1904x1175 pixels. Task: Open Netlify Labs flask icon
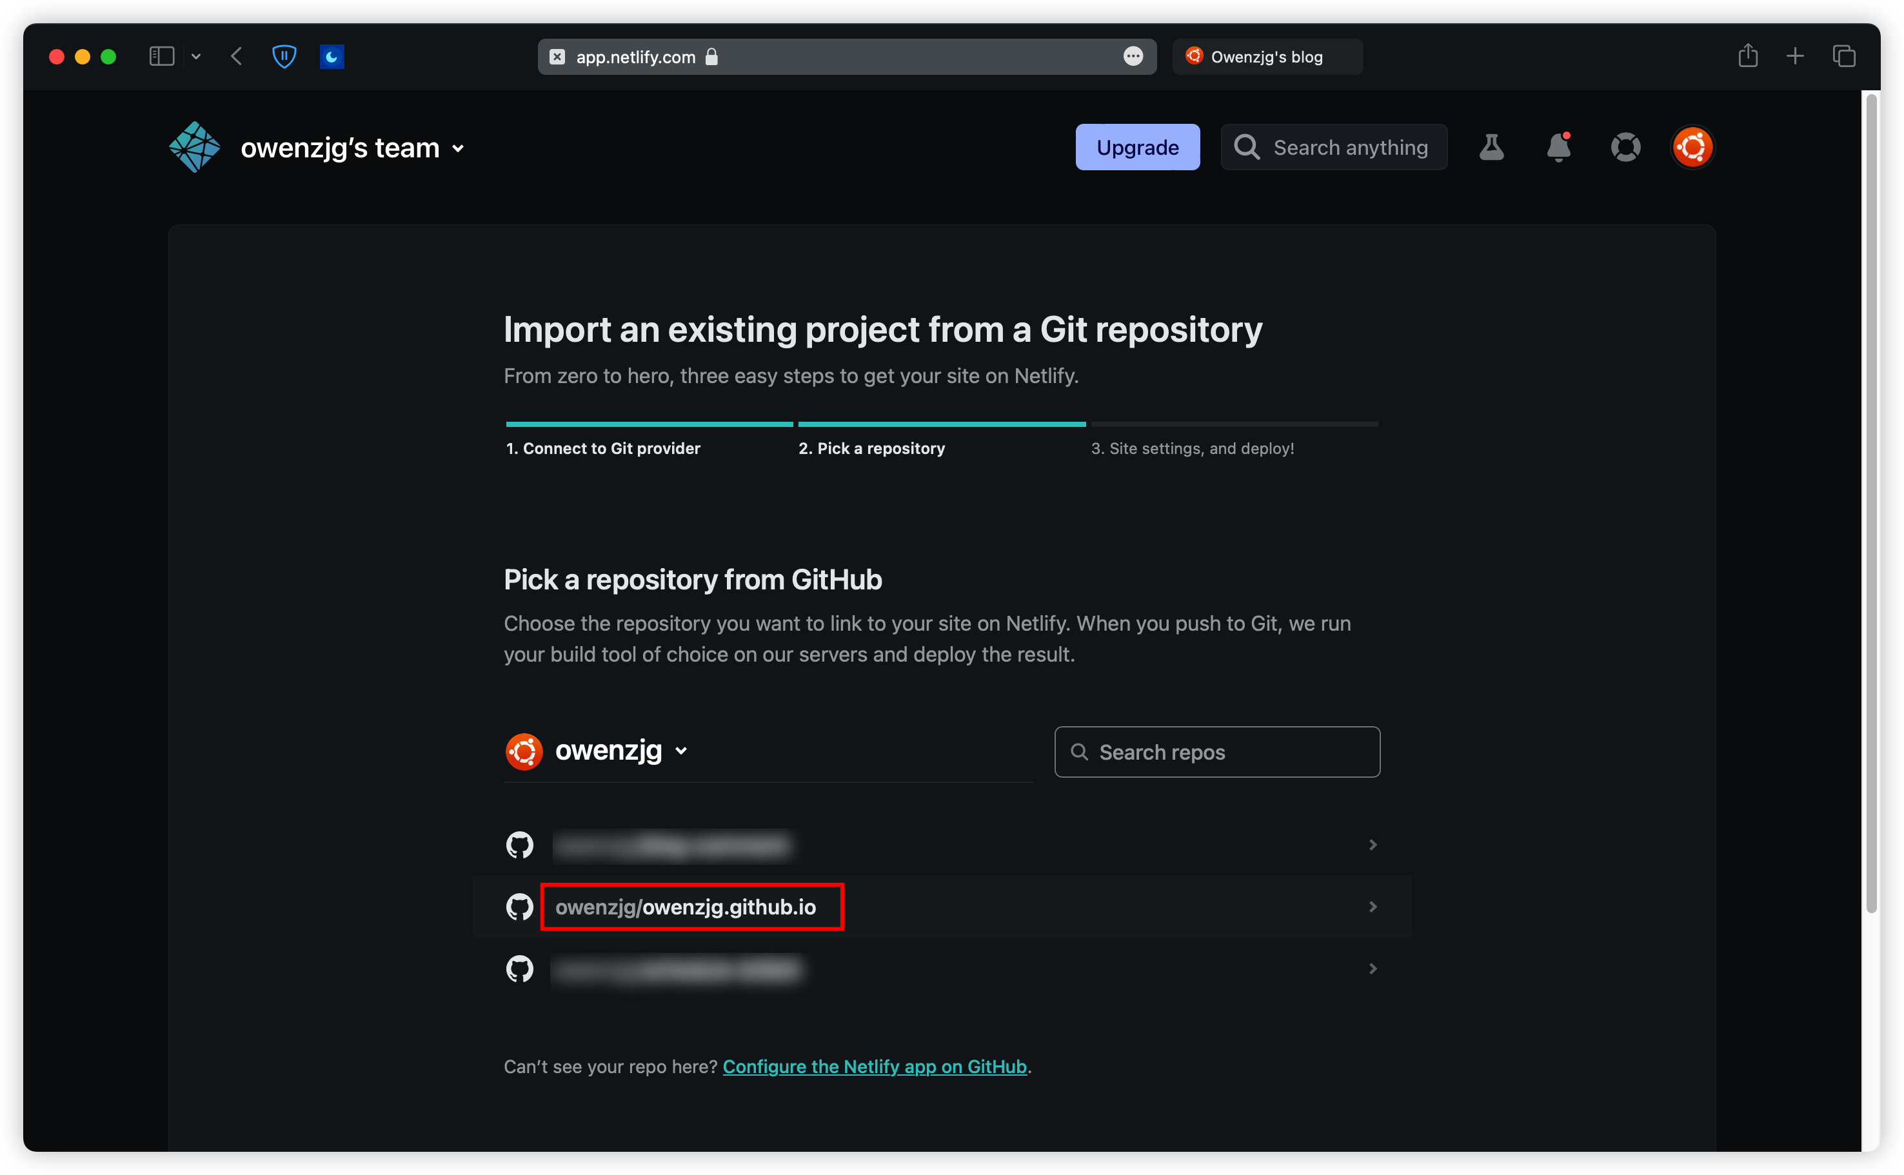(x=1491, y=147)
